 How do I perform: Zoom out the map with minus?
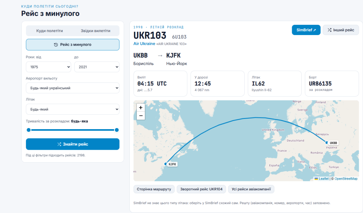point(141,115)
